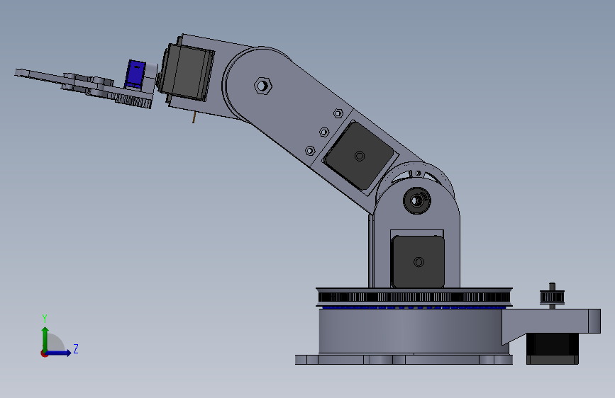Select the motor mounting bracket on the base
The width and height of the screenshot is (615, 398).
(551, 322)
